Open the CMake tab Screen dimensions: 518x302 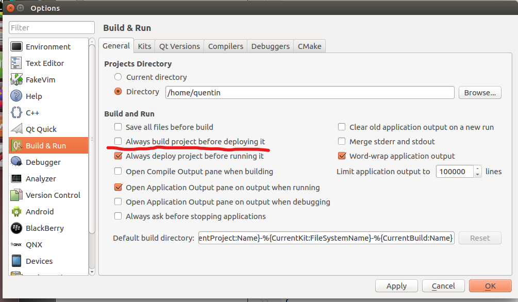[x=310, y=46]
